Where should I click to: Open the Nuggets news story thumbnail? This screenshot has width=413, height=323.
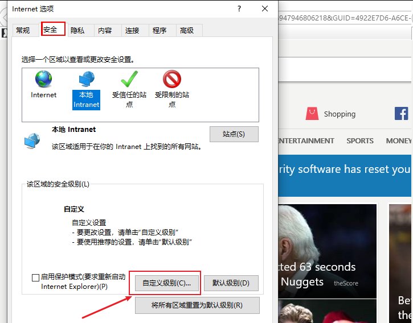(328, 251)
